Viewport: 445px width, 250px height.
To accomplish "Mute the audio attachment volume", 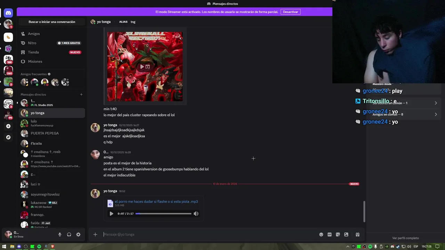I will tap(196, 214).
